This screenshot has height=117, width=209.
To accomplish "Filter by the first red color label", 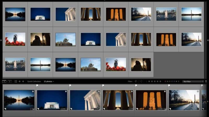I will [165, 81].
